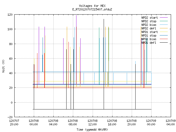Click the x-axis tick "120709 04:00"
This screenshot has width=176, height=132.
170,123
